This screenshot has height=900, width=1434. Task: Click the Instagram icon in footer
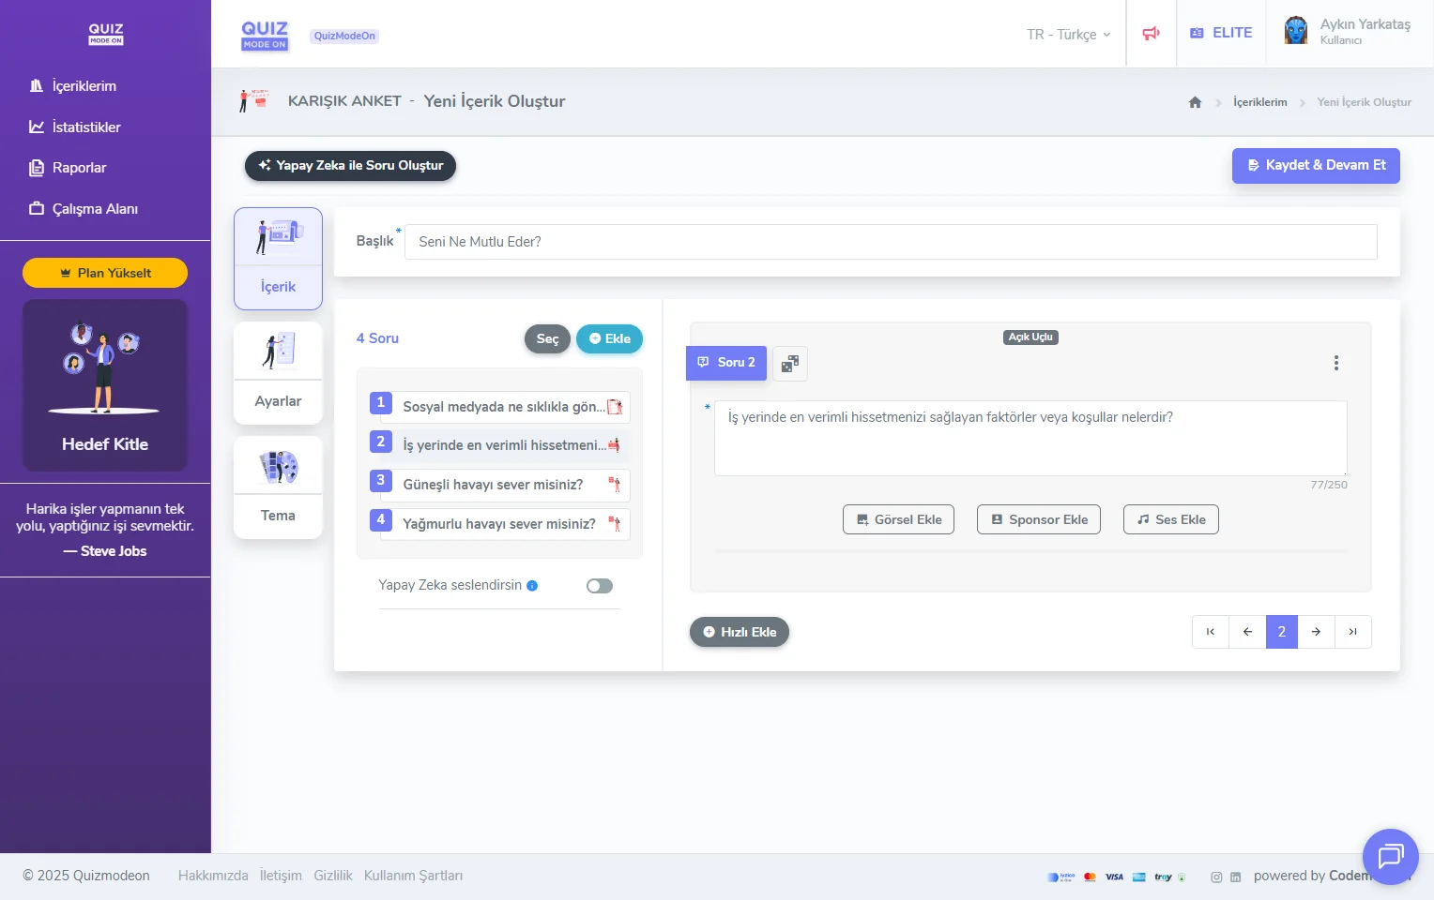pyautogui.click(x=1216, y=877)
